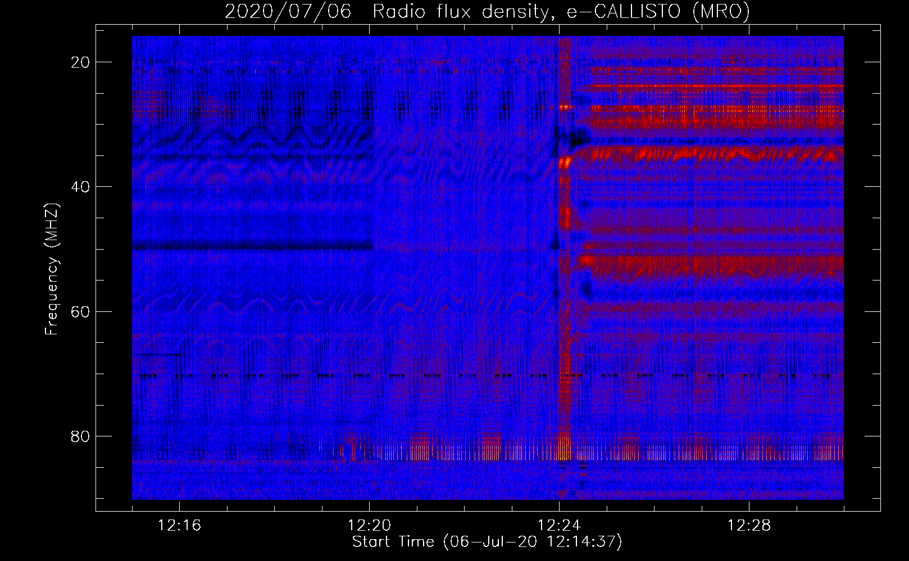Click the 12:16 time tick label
Viewport: 909px width, 561px height.
click(x=179, y=526)
